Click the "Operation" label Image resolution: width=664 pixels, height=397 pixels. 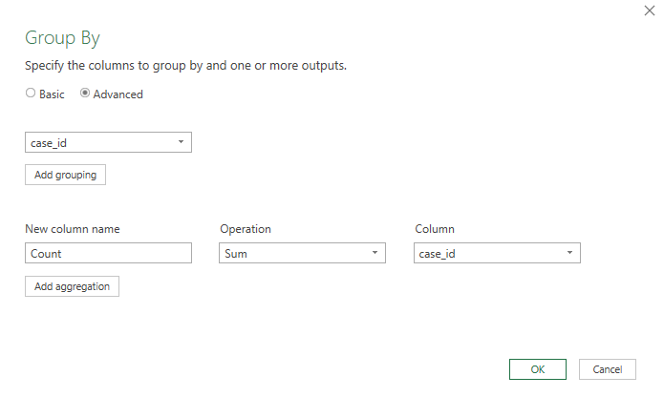(246, 229)
